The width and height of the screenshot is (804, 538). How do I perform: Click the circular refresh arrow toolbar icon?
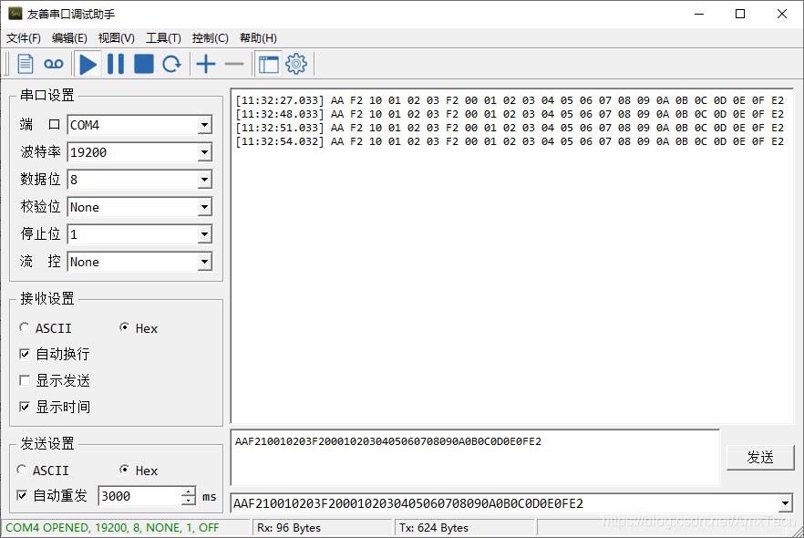click(x=171, y=64)
